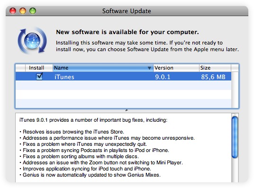The height and width of the screenshot is (188, 254).
Task: Click 'iTunes 9.0.1 provides a number' line
Action: click(93, 120)
